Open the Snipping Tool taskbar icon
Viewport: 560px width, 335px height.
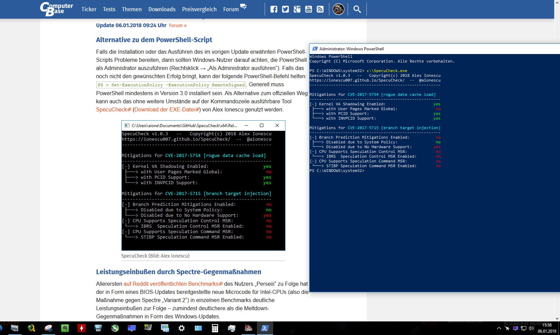(x=48, y=328)
